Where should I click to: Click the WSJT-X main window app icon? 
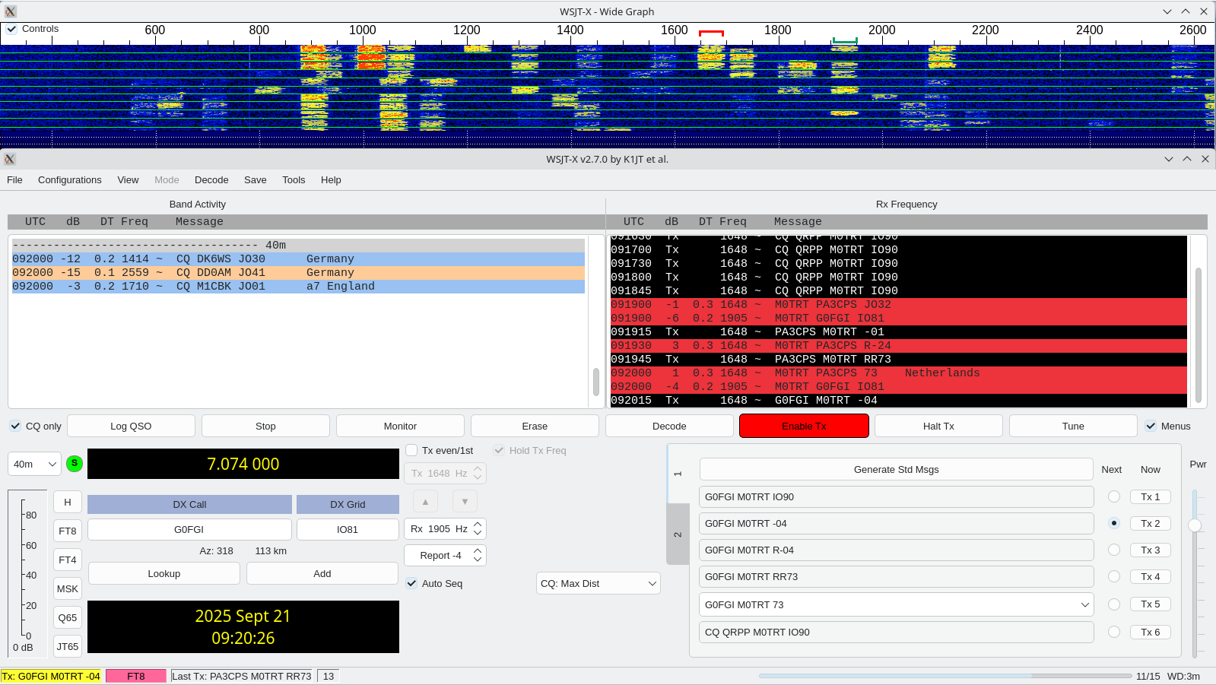(10, 159)
